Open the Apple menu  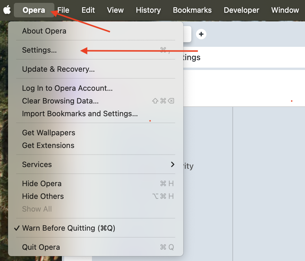tap(7, 10)
